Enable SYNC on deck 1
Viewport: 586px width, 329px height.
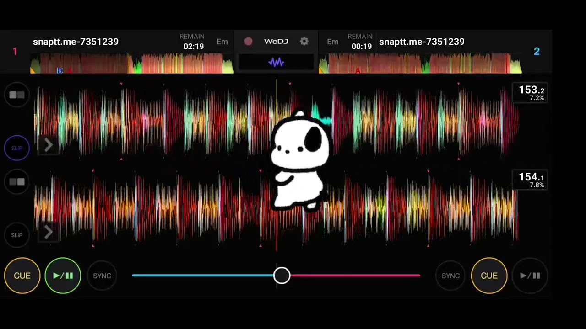point(102,276)
